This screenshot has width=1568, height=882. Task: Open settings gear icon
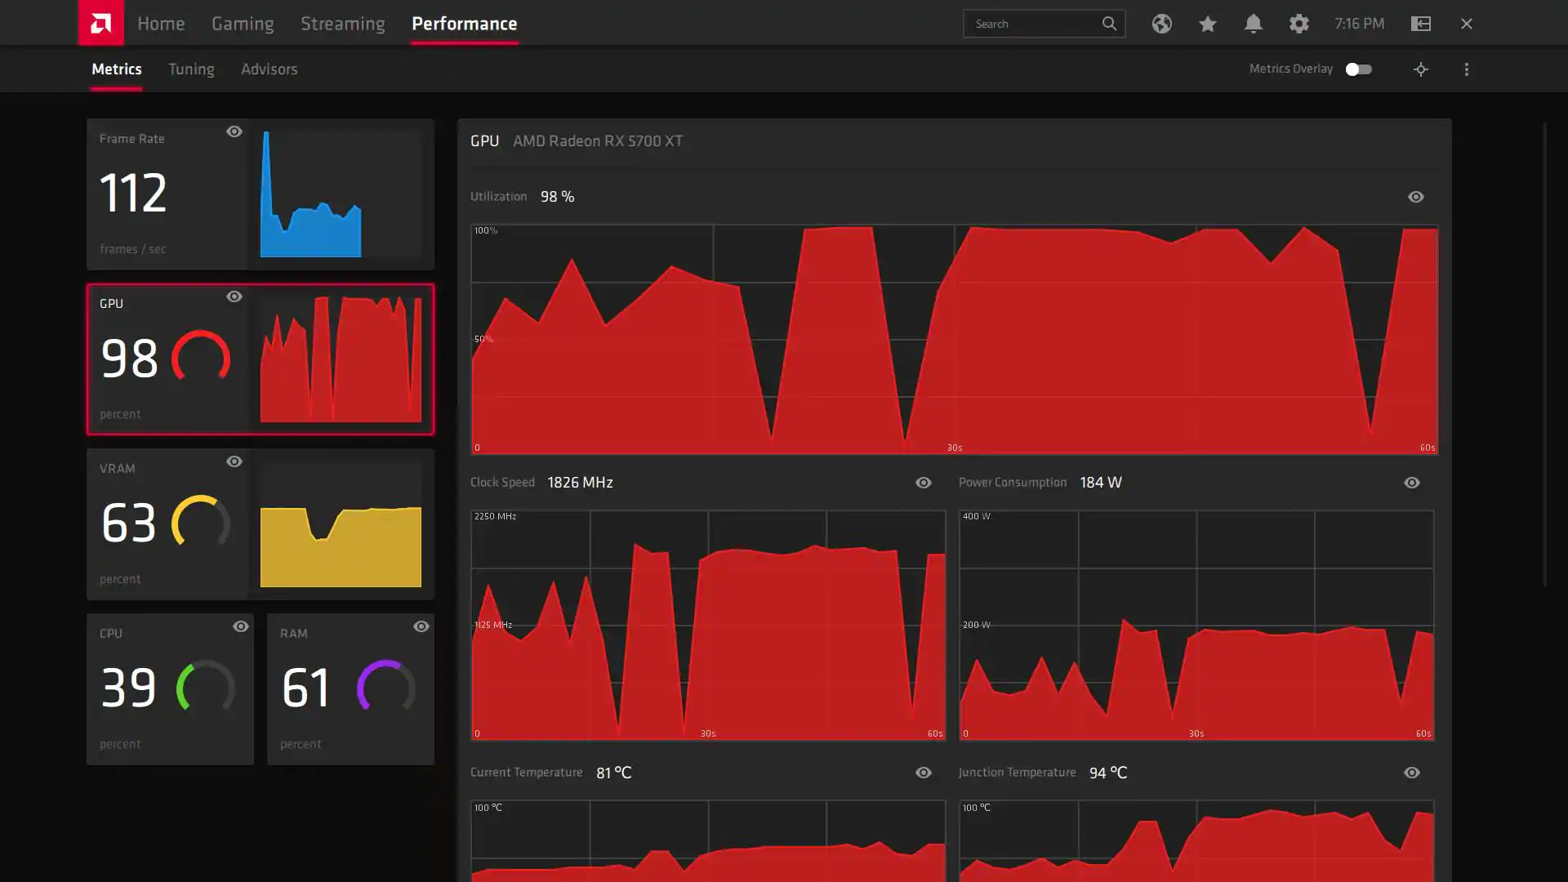(1298, 24)
